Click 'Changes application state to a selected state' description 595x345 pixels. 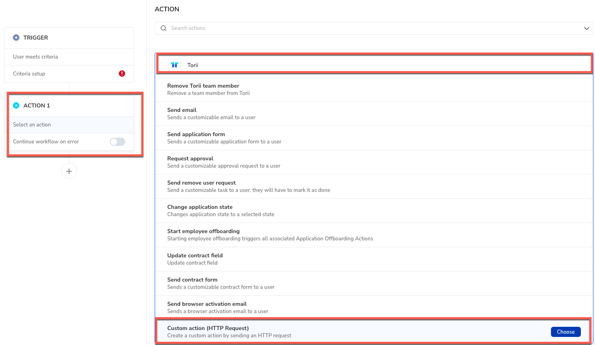[x=221, y=215]
